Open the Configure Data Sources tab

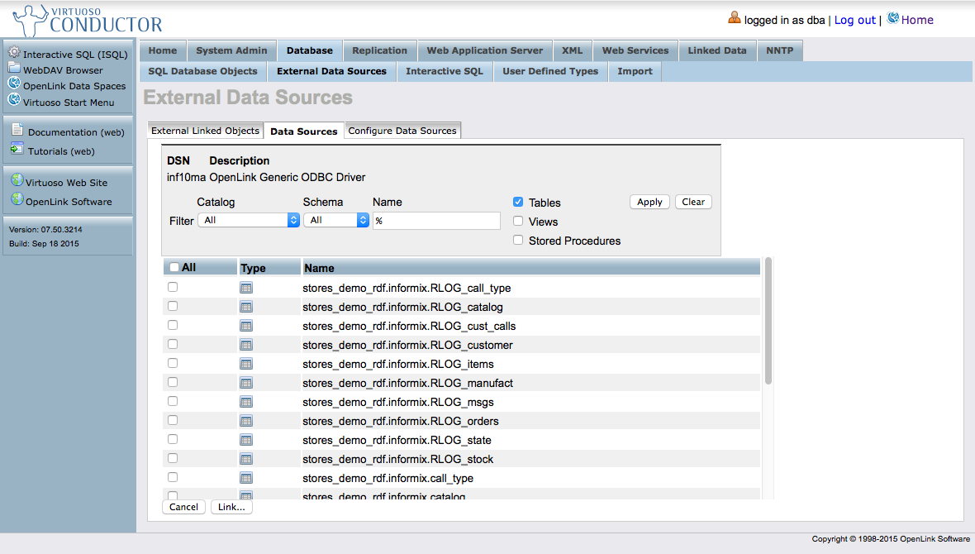(x=402, y=131)
